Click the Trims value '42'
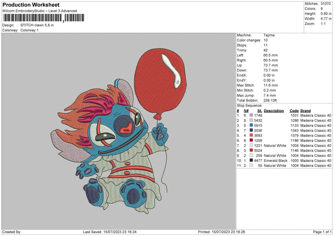This screenshot has height=236, width=334. tap(266, 50)
